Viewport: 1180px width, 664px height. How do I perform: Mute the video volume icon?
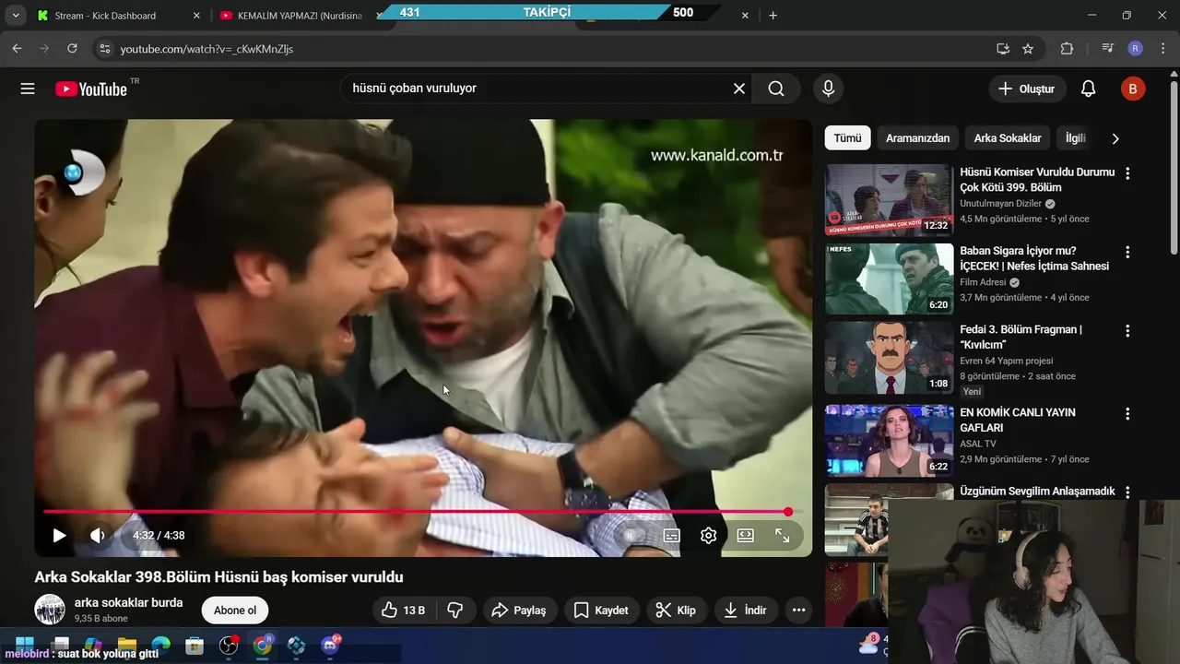pos(98,536)
